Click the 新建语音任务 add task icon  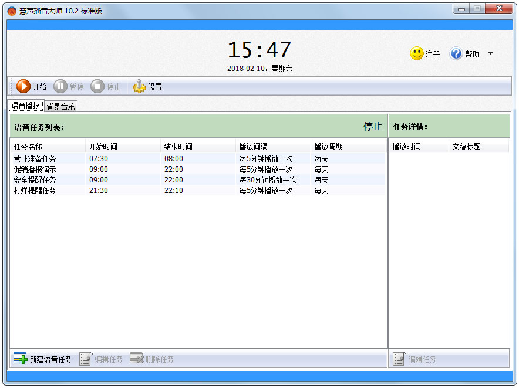21,359
